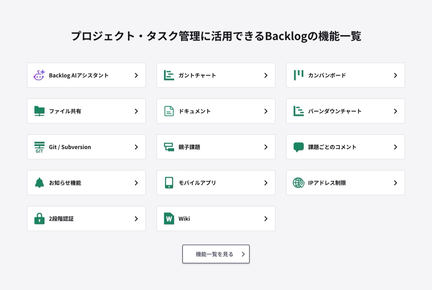Open the ファイル共有 feature card
Image resolution: width=432 pixels, height=290 pixels.
(x=86, y=111)
